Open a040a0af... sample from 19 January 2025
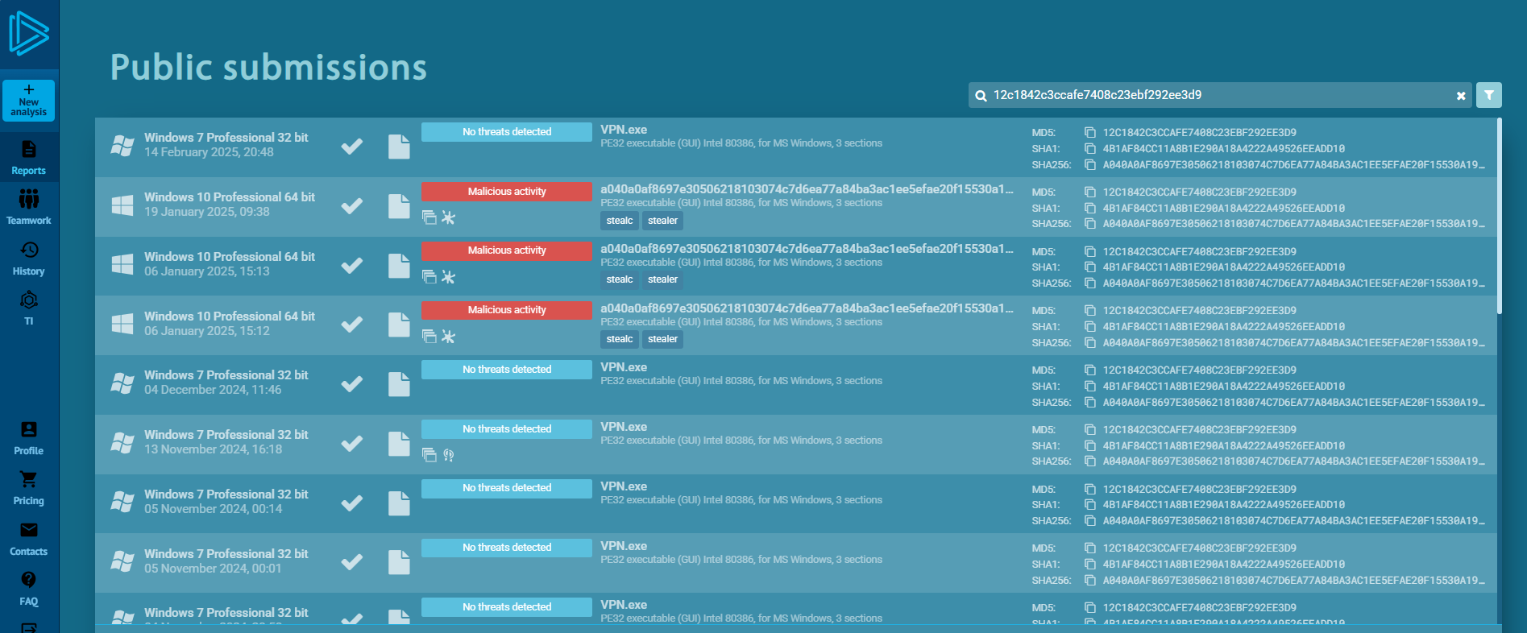Screen dimensions: 1527x633 [x=807, y=189]
